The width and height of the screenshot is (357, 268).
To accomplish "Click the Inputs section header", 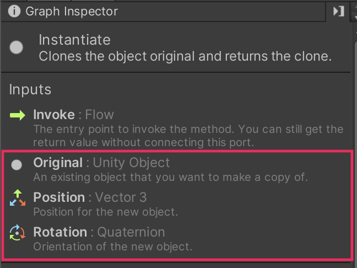I will pos(30,89).
